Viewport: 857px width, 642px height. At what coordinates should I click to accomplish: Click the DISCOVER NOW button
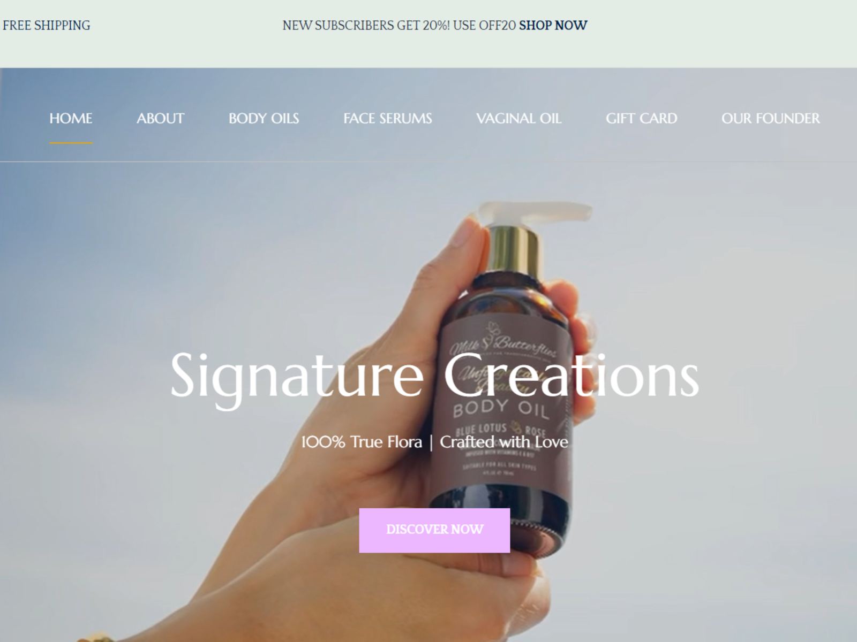point(434,530)
